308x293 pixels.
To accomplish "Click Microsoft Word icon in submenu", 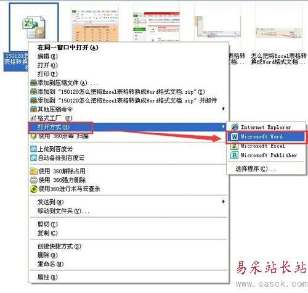I will (x=234, y=136).
